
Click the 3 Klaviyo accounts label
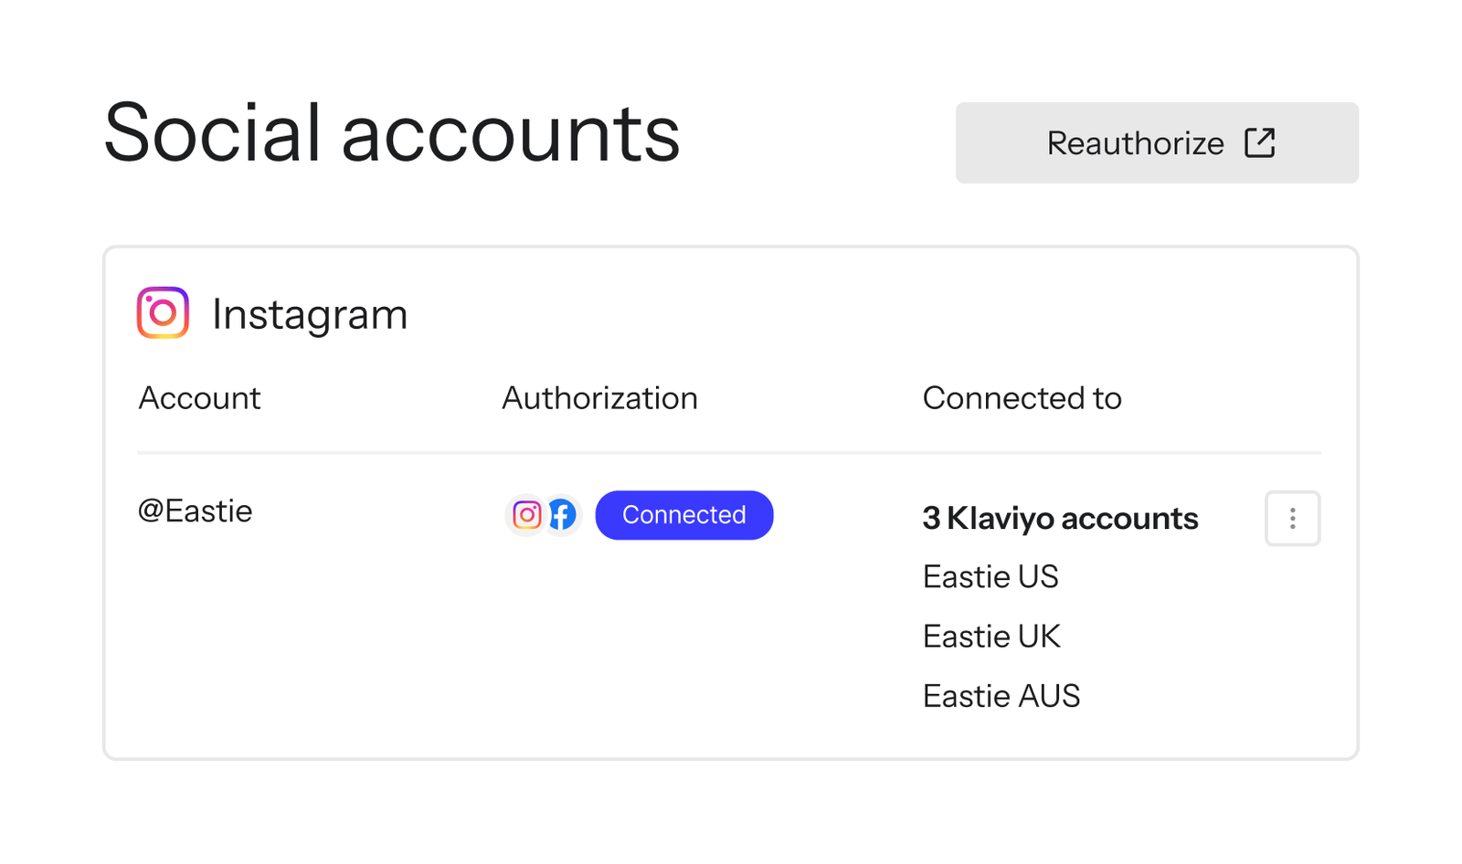1060,519
